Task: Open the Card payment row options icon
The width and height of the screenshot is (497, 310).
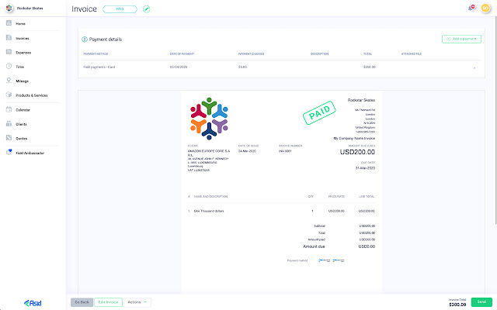Action: click(474, 67)
